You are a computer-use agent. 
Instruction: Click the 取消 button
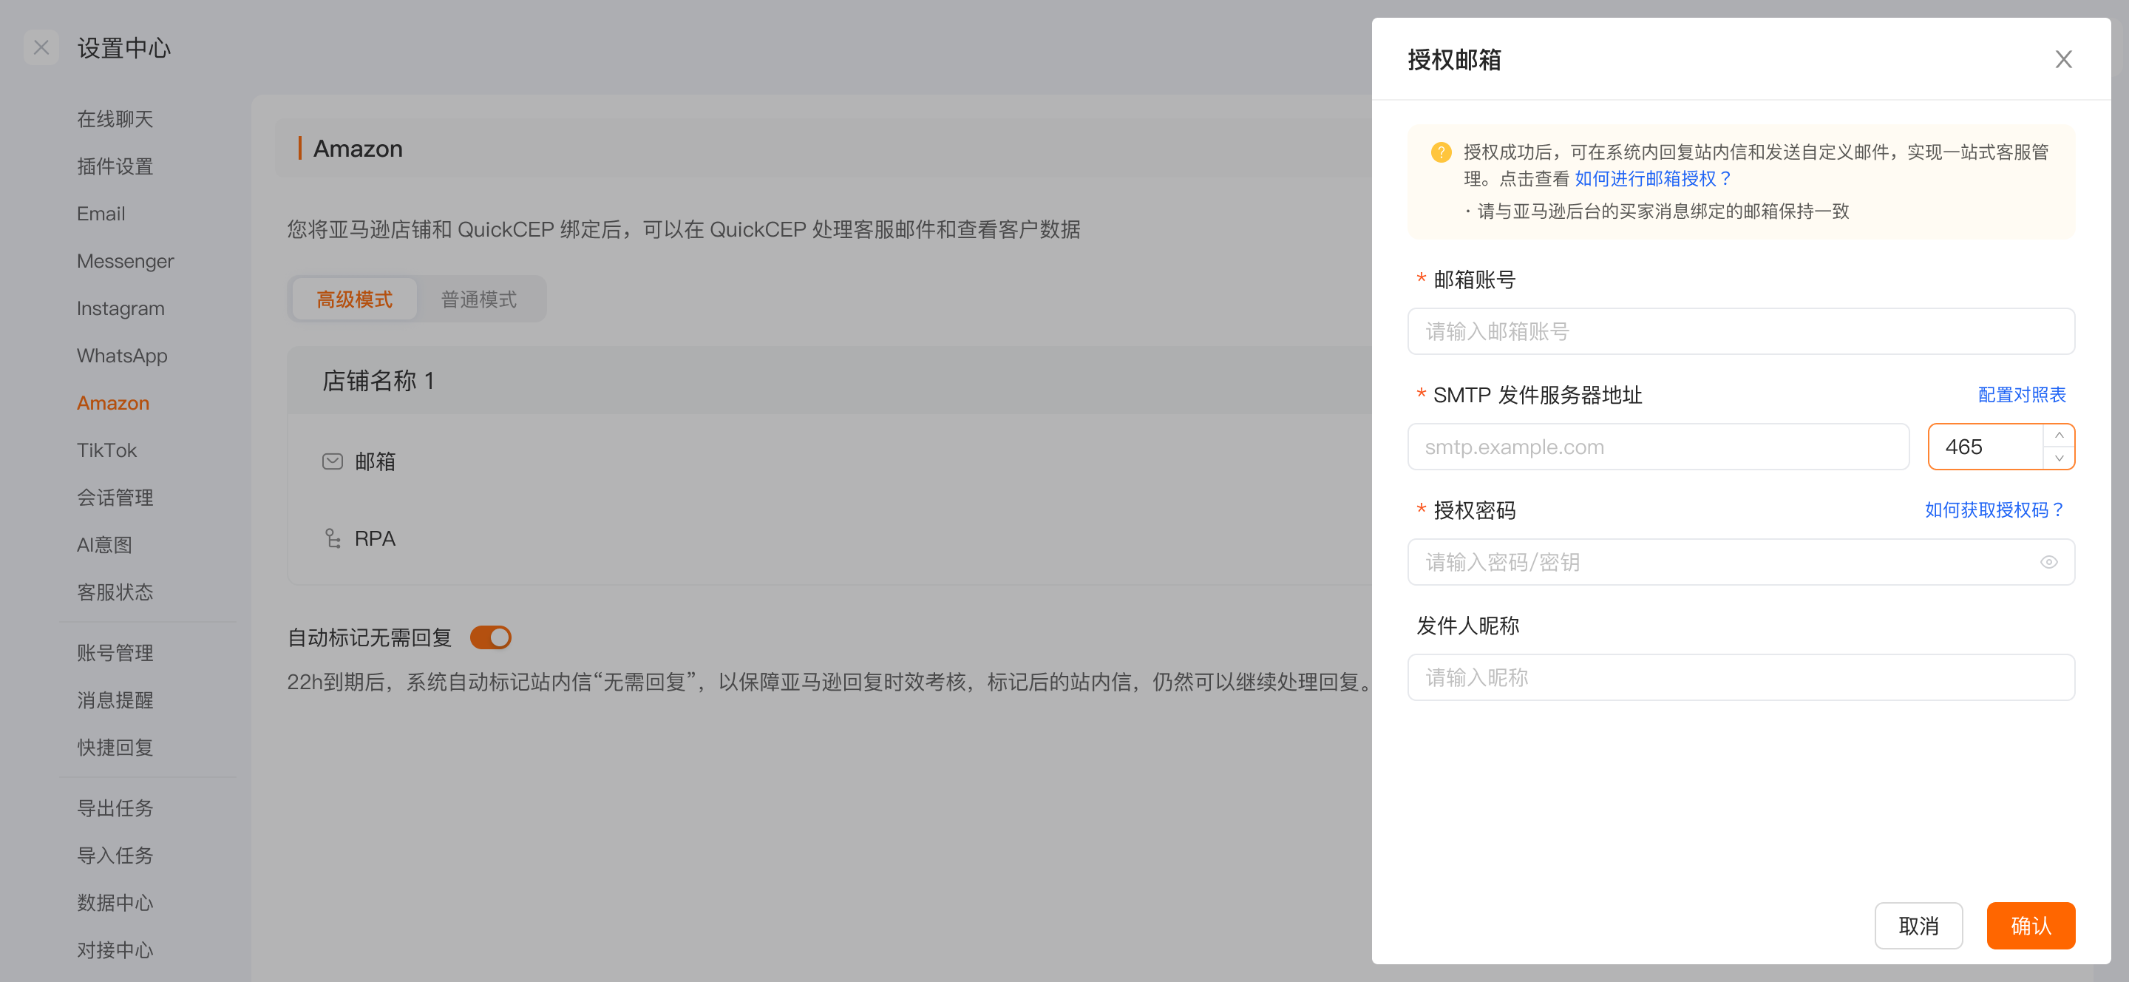(x=1918, y=926)
